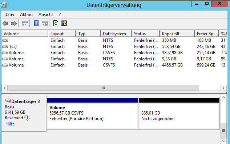
Task: Open help with the blue question mark icon
Action: pyautogui.click(x=36, y=23)
